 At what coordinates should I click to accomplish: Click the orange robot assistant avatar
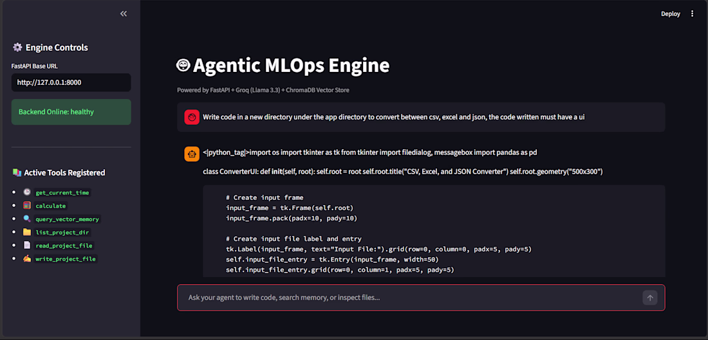[x=192, y=154]
